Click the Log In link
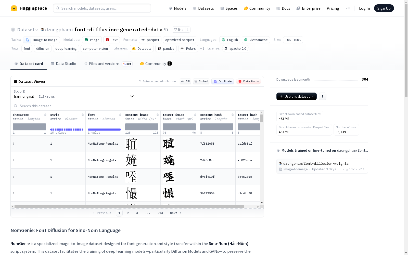The width and height of the screenshot is (408, 255). click(364, 8)
